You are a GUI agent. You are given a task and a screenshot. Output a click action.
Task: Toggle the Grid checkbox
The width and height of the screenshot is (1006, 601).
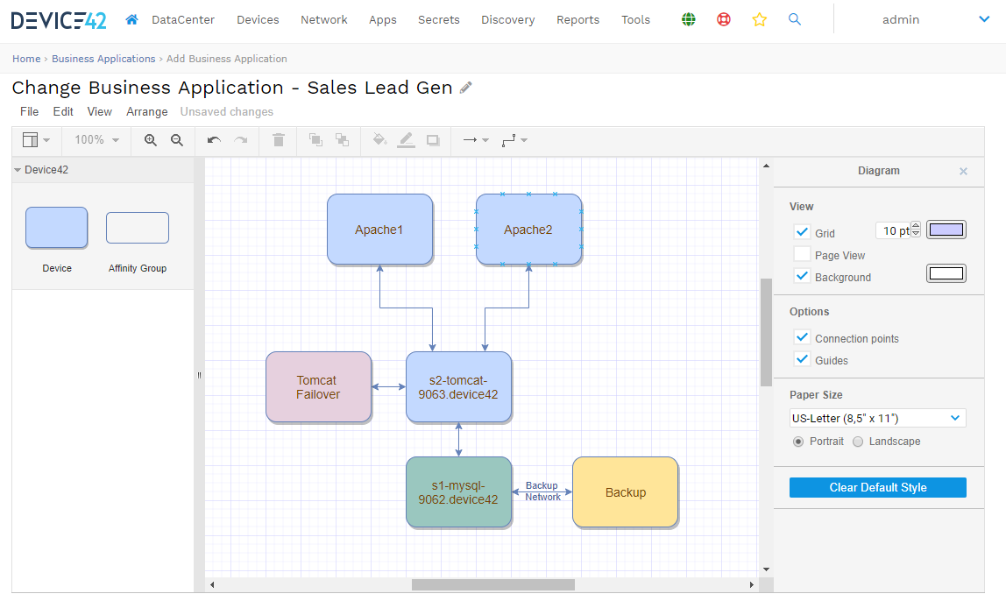coord(802,232)
